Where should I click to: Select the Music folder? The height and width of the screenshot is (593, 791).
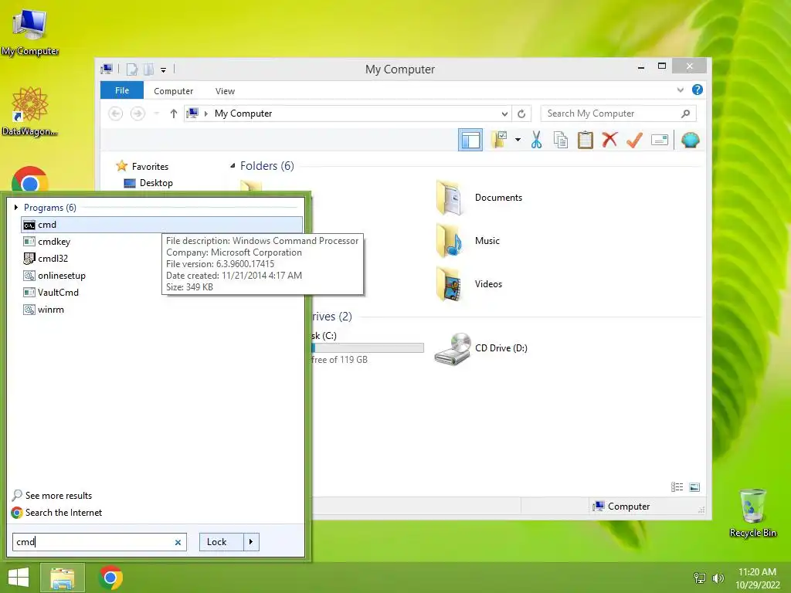(468, 241)
